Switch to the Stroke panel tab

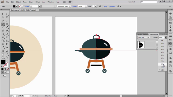pos(139,34)
